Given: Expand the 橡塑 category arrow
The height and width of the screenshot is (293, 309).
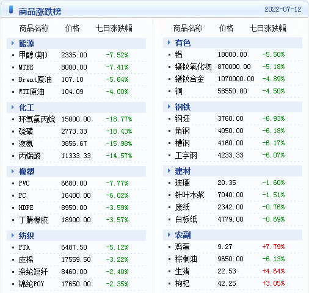Looking at the screenshot, I should (13, 172).
